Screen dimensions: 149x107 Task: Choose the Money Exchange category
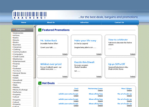[20, 90]
